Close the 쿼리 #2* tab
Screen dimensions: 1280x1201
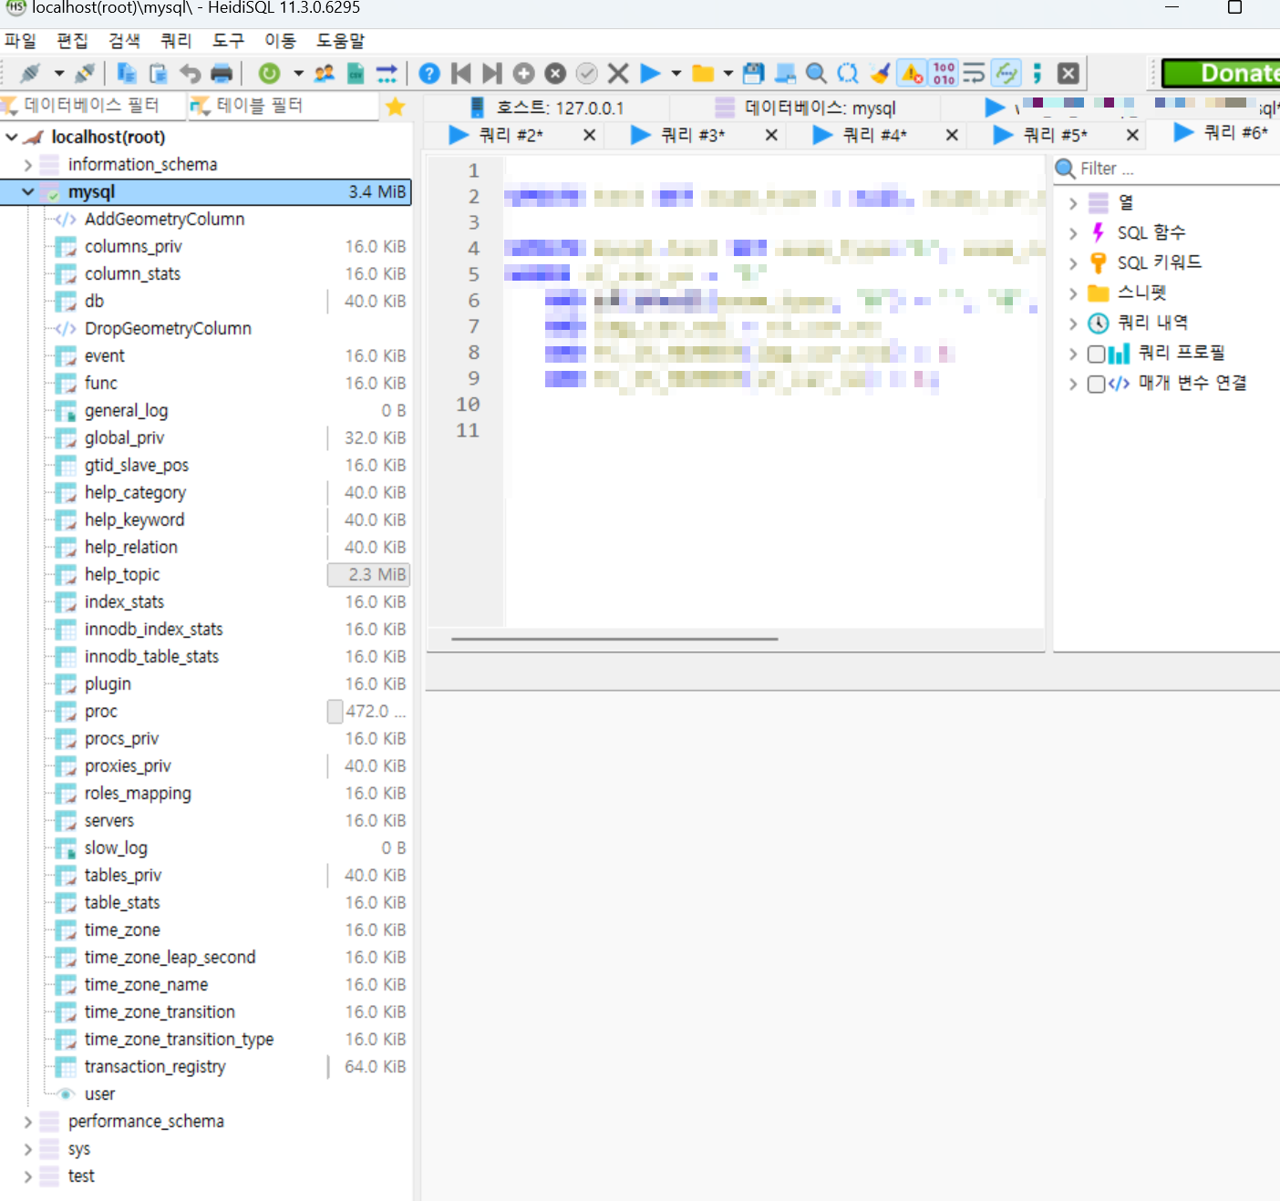(590, 135)
